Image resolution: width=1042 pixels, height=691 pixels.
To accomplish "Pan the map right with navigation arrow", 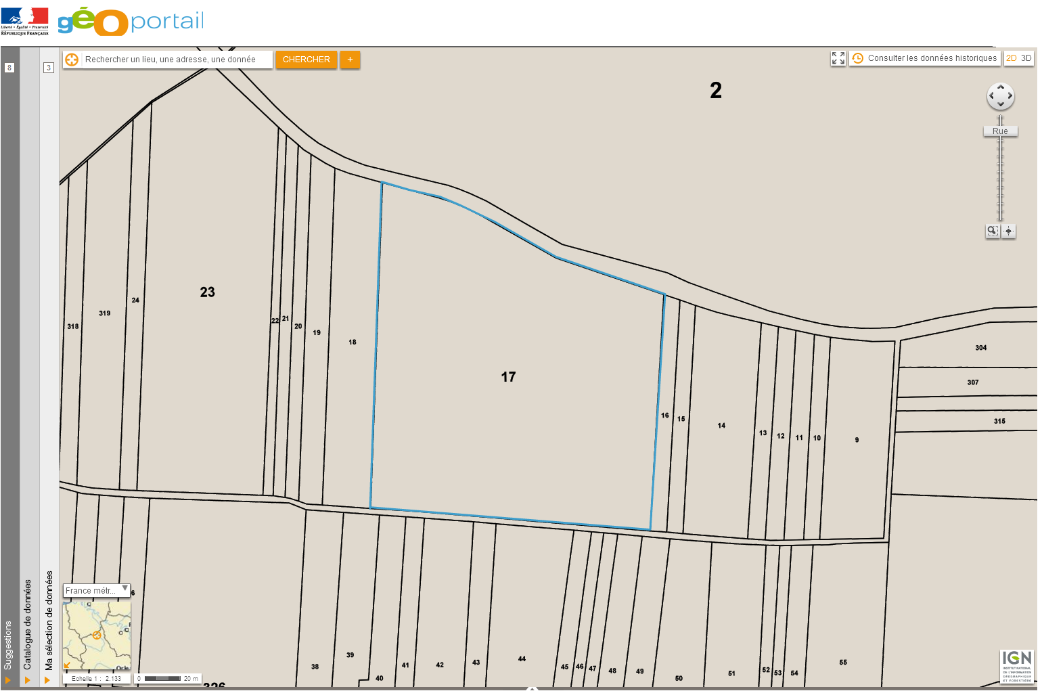I will (1010, 96).
